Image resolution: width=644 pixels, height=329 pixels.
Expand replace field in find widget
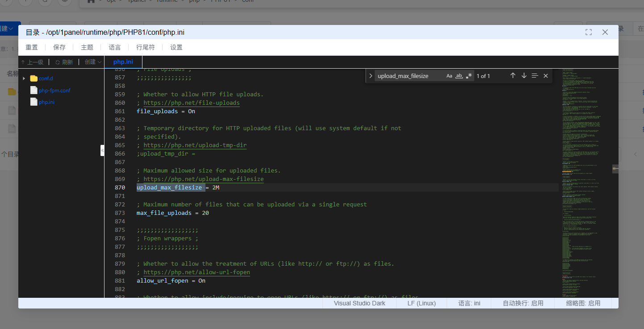(370, 76)
